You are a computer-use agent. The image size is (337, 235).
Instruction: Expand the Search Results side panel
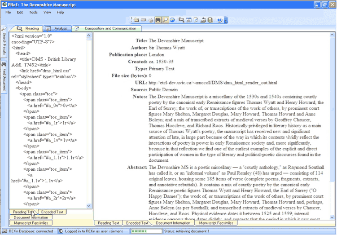4,41
